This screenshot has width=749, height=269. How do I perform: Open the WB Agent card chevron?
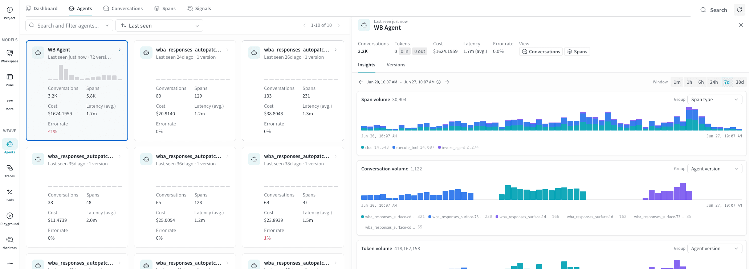coord(119,50)
